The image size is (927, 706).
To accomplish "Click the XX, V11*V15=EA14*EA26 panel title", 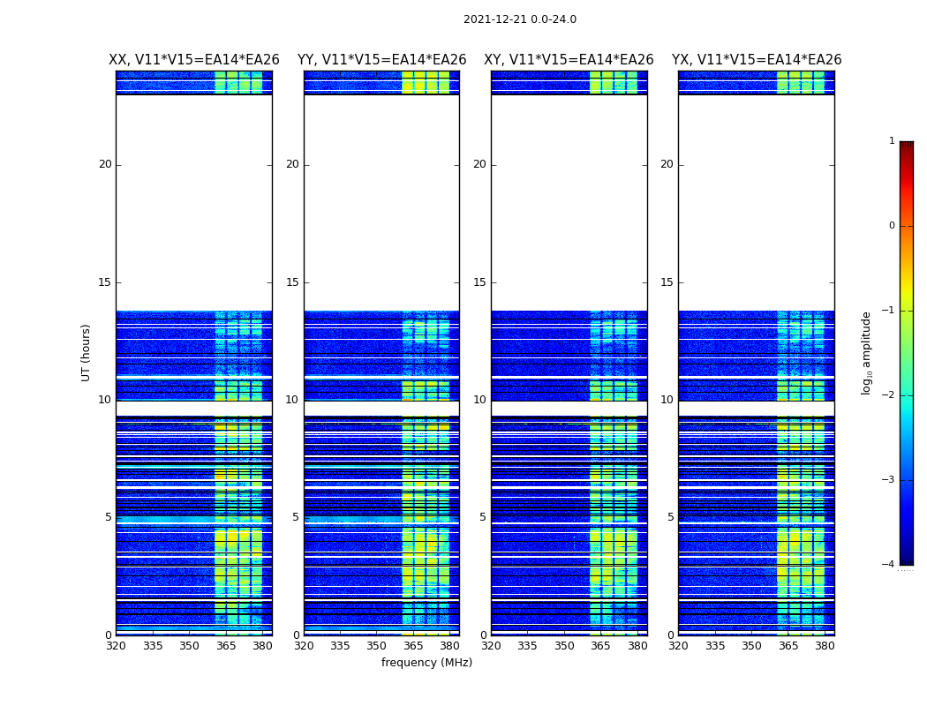I will point(194,60).
